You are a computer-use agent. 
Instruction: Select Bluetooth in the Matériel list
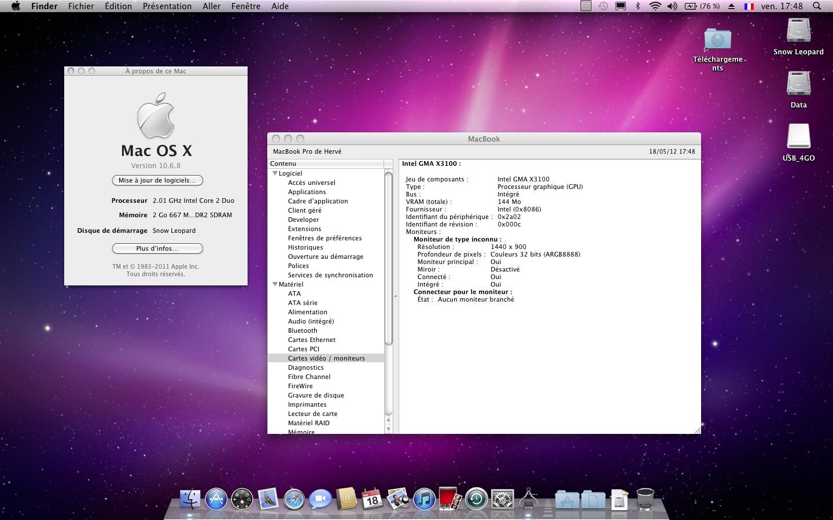click(x=303, y=330)
